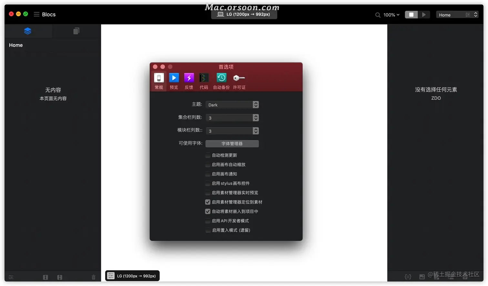Screen dimensions: 488x286
Task: Uncheck 启用素材管理器定位到素材 checkbox
Action: click(x=208, y=202)
